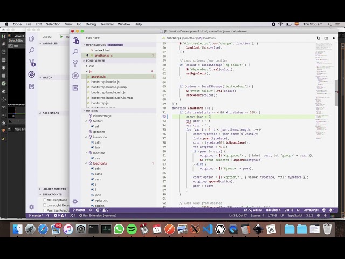Open Safari from the Dock

[43, 229]
